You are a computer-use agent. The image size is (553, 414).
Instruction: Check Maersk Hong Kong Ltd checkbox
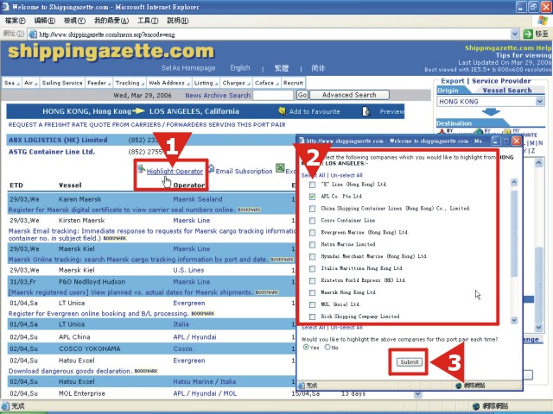point(312,292)
